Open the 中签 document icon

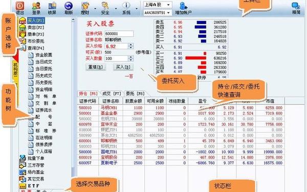click(x=31, y=124)
